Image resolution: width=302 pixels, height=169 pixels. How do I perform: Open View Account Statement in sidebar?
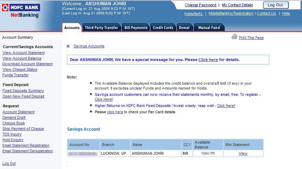point(23,53)
